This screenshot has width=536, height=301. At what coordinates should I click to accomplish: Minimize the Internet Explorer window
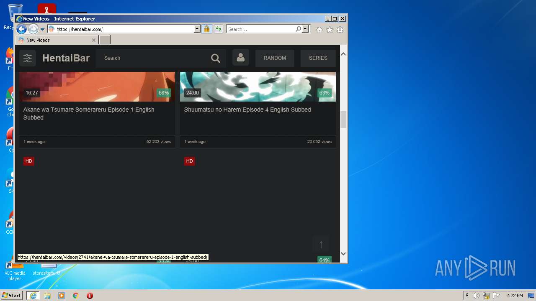point(327,18)
